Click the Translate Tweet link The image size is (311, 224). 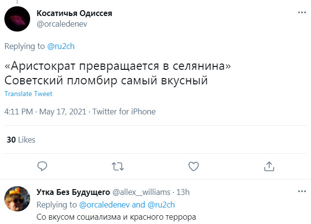pos(28,94)
